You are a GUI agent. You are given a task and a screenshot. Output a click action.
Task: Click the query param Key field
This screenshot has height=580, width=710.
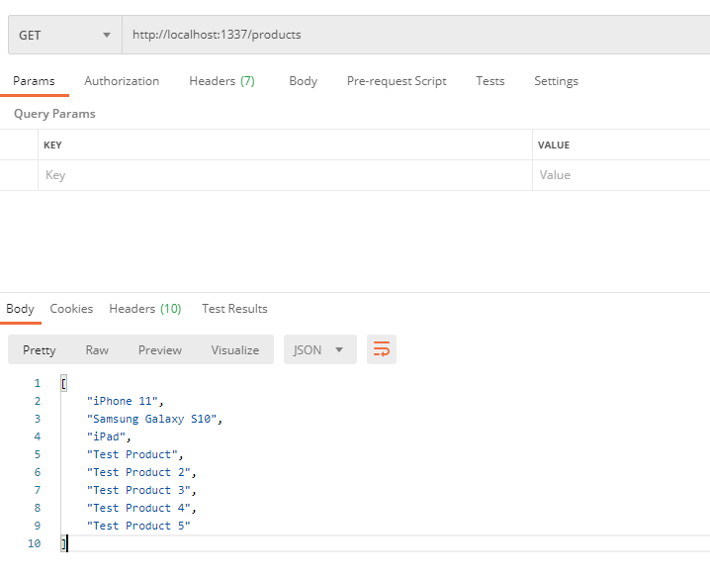point(285,175)
